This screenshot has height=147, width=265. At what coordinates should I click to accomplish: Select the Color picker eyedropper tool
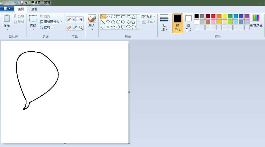(x=75, y=28)
